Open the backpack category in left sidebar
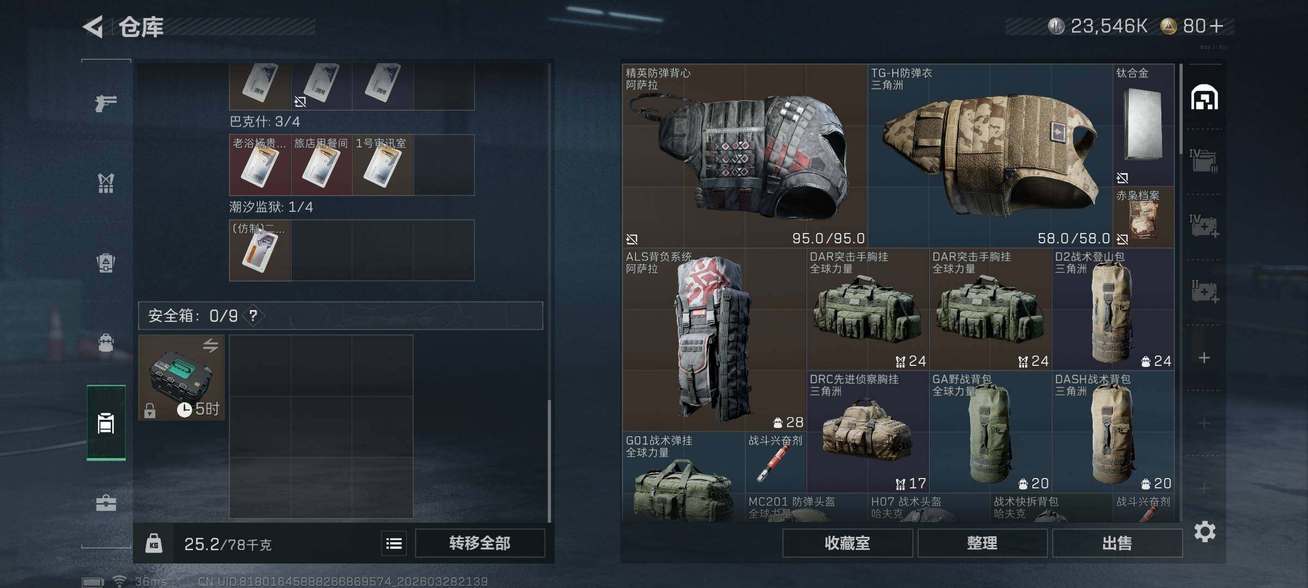This screenshot has width=1308, height=588. pyautogui.click(x=106, y=264)
